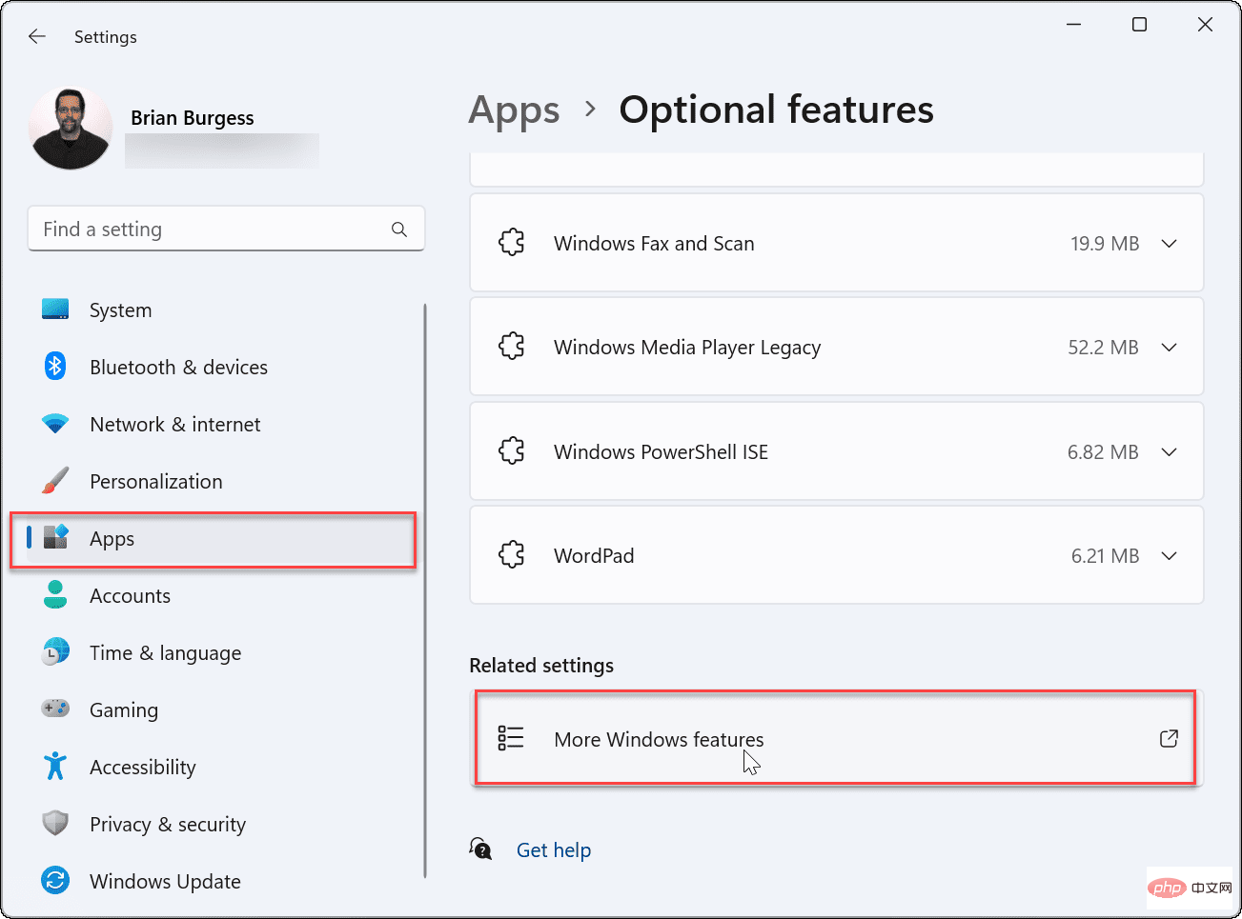Minimize the Settings window

pyautogui.click(x=1073, y=25)
